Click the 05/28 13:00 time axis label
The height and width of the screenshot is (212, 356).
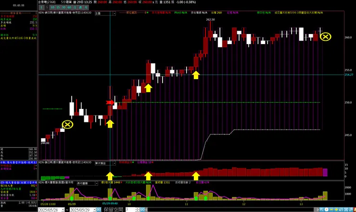(48, 204)
